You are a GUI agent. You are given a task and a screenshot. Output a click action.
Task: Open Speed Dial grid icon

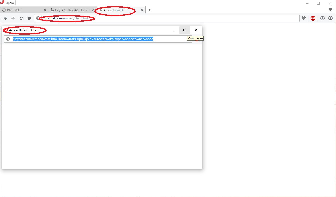pos(29,18)
